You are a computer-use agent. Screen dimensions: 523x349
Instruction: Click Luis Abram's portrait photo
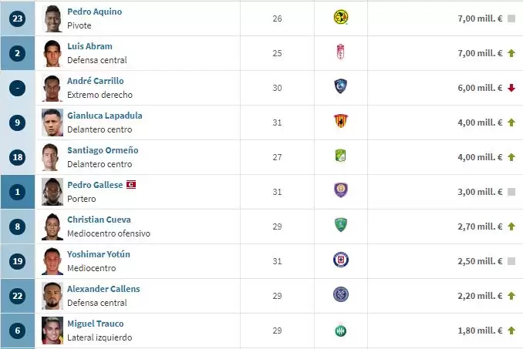click(52, 52)
